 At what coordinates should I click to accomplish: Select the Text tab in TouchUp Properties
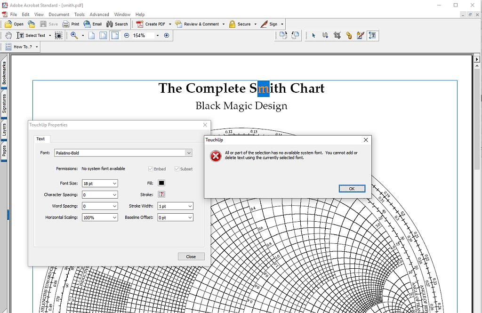click(40, 139)
